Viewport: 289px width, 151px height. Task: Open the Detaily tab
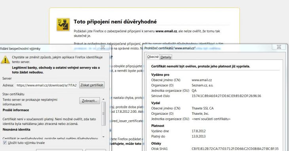pyautogui.click(x=166, y=57)
